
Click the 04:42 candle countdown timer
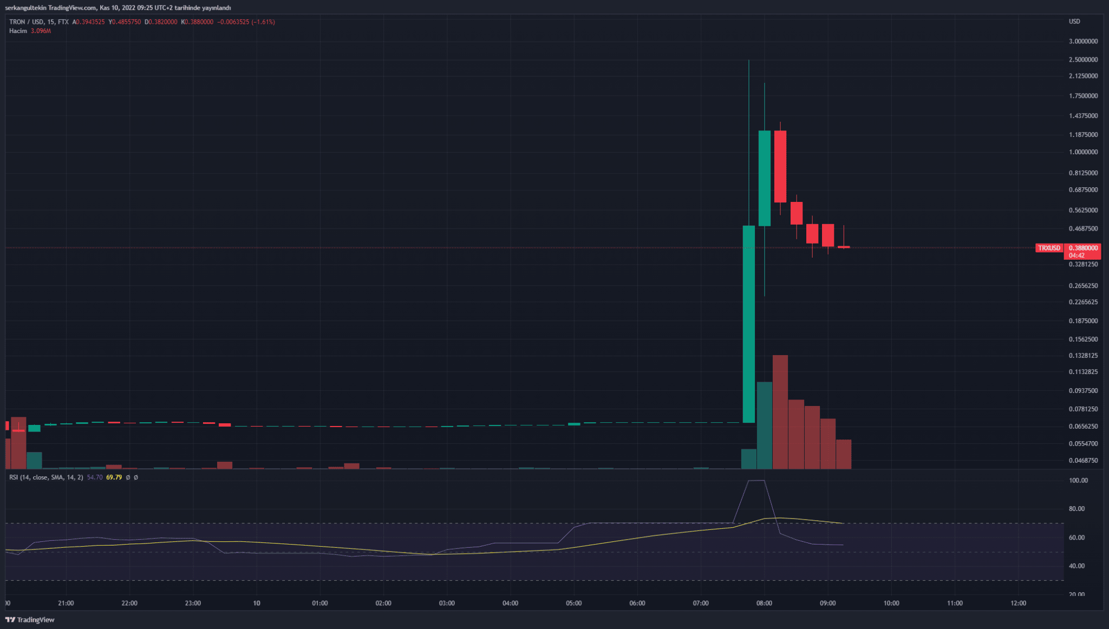1077,255
